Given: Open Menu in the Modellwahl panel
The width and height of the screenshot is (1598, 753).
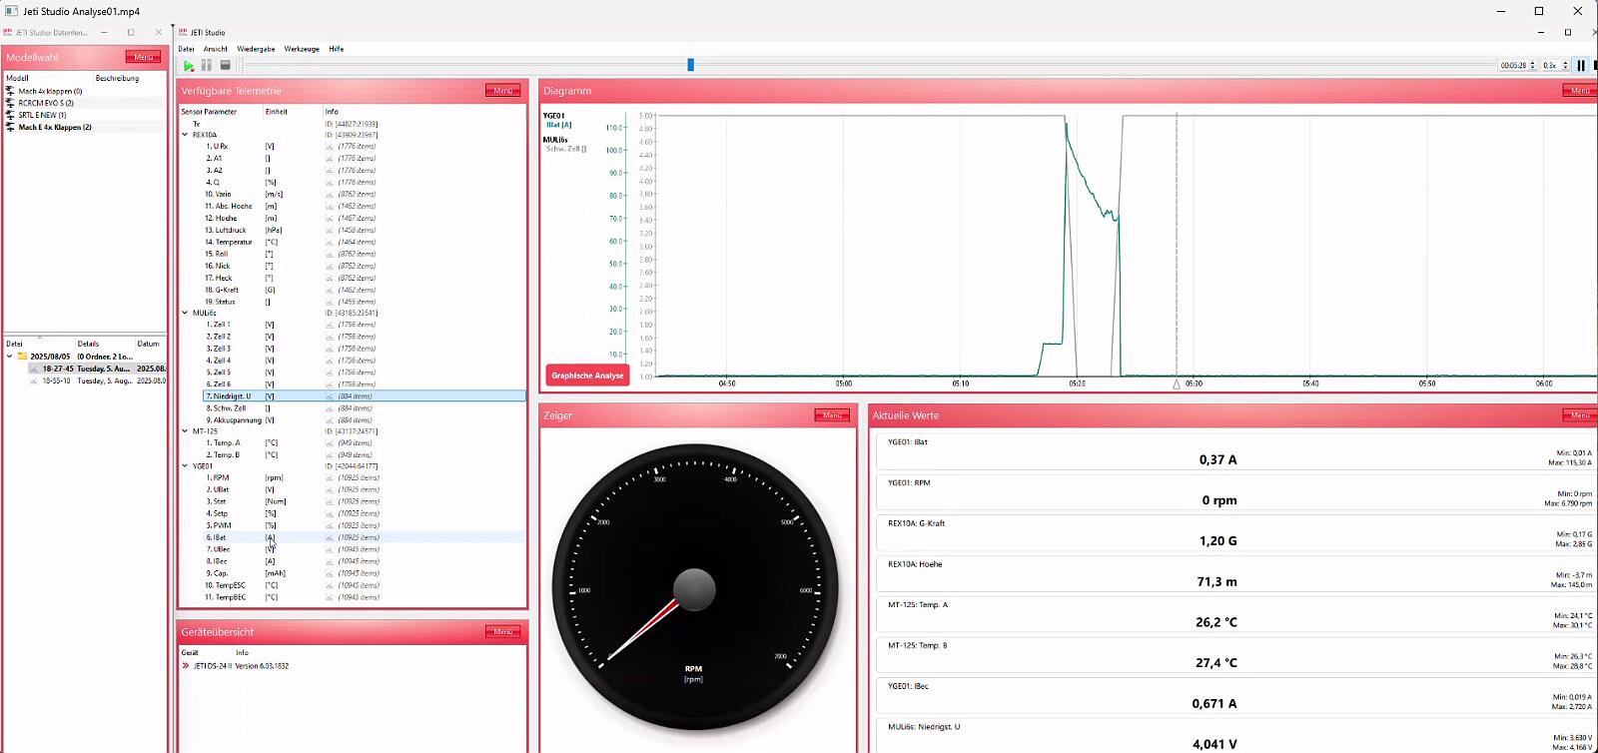Looking at the screenshot, I should [143, 57].
